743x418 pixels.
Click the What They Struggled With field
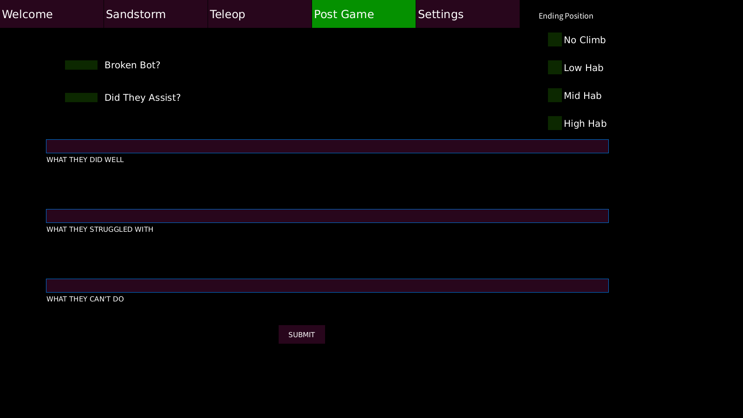coord(327,216)
